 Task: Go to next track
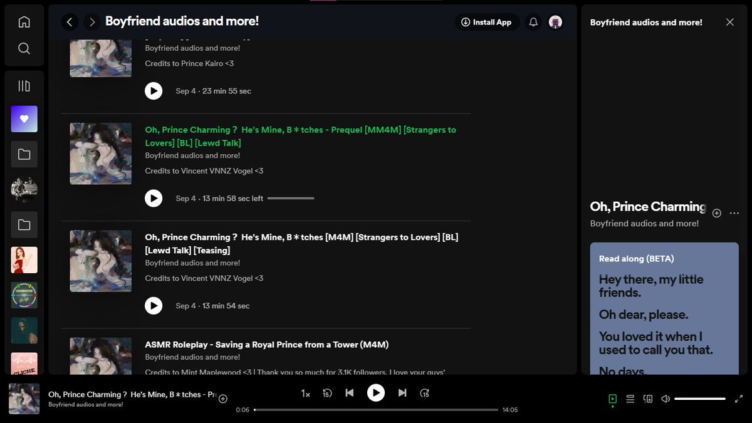[x=402, y=393]
